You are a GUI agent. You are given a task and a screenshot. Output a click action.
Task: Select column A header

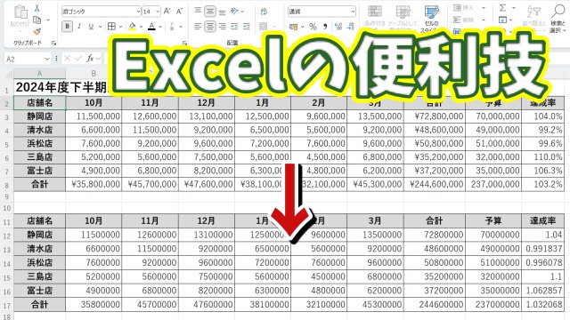click(x=39, y=74)
